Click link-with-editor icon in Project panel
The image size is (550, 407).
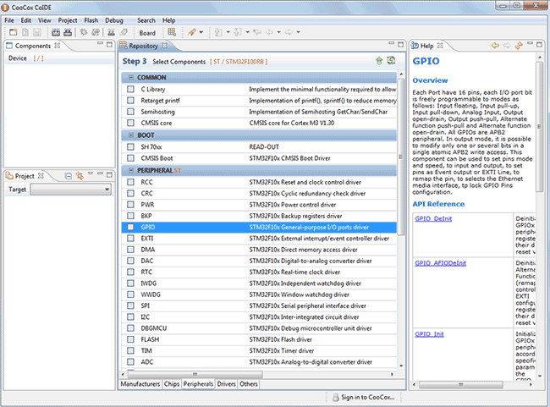80,175
